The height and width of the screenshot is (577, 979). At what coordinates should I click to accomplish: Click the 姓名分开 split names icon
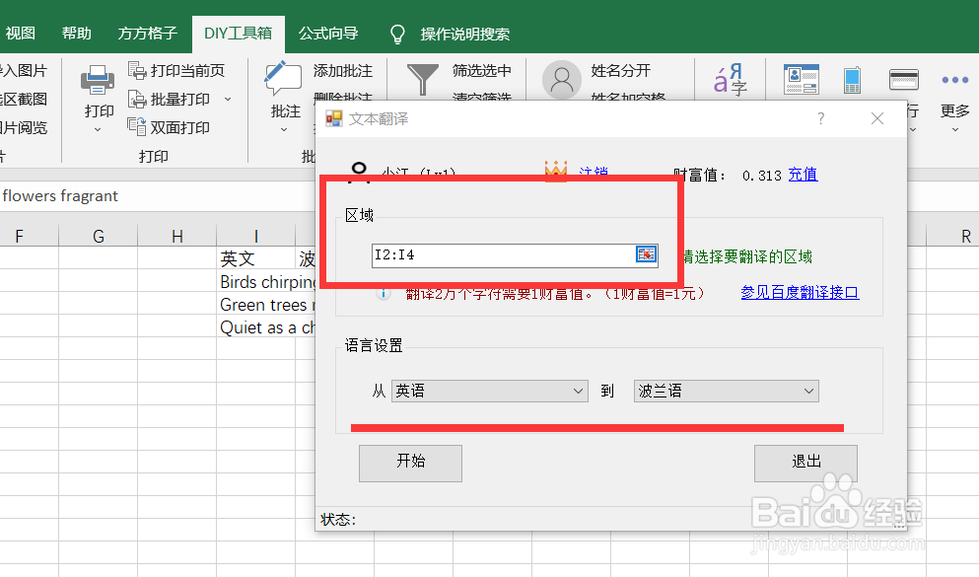[561, 79]
